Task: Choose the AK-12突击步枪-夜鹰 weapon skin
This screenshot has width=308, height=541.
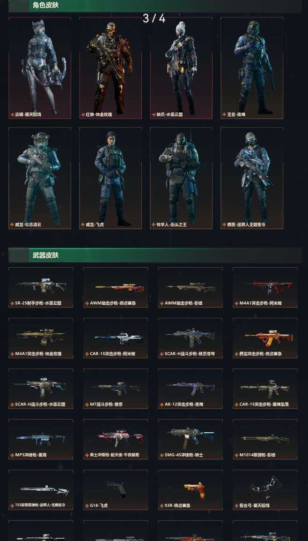Action: coord(190,389)
